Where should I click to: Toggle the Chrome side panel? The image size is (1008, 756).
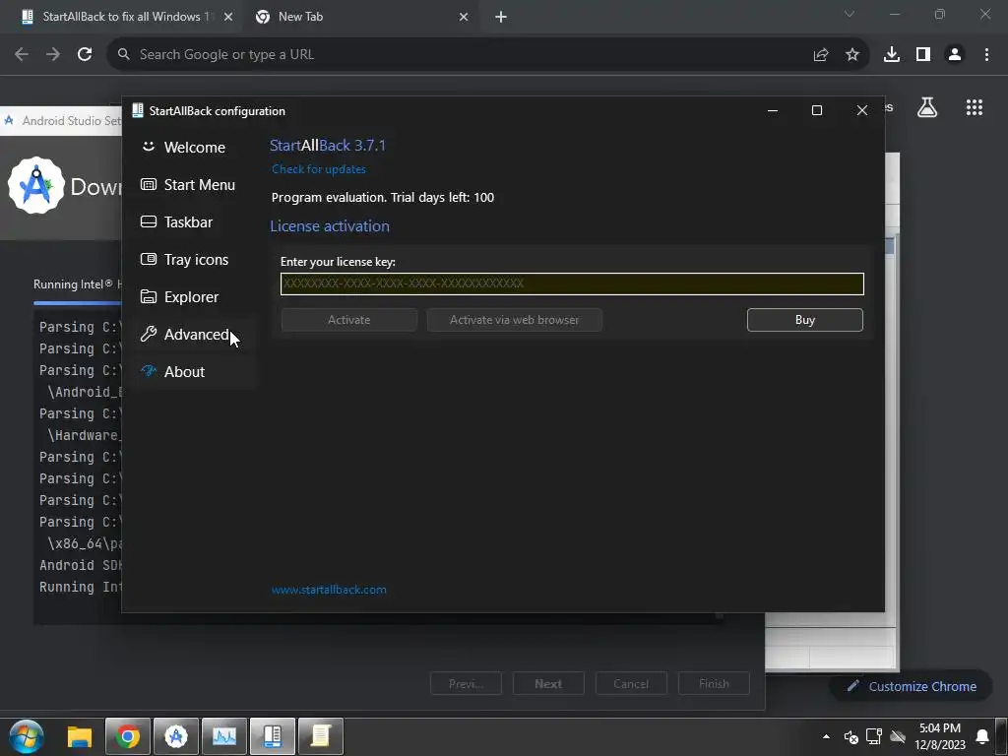pyautogui.click(x=923, y=55)
